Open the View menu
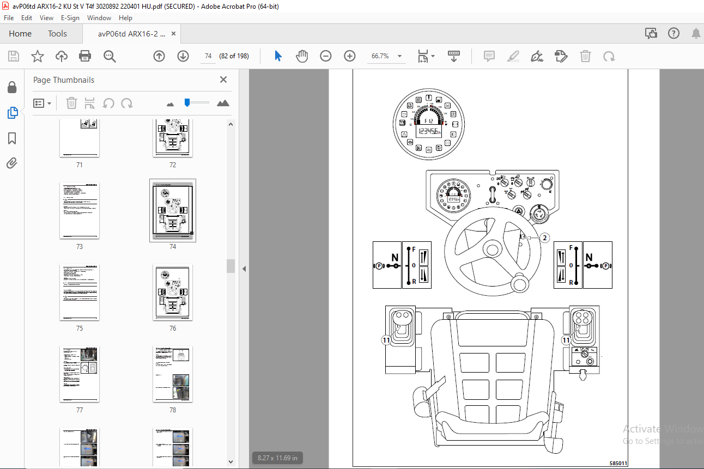 [x=47, y=18]
